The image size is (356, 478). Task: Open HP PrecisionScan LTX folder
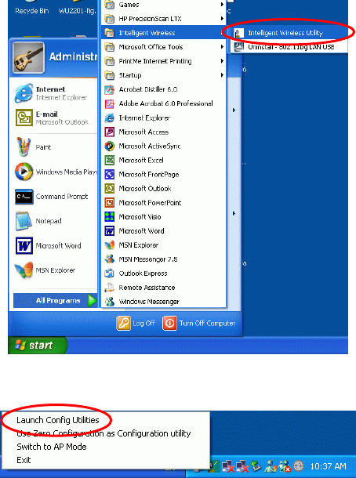tap(164, 19)
